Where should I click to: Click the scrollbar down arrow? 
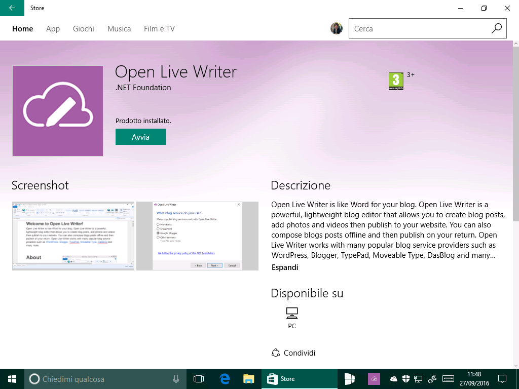point(515,366)
